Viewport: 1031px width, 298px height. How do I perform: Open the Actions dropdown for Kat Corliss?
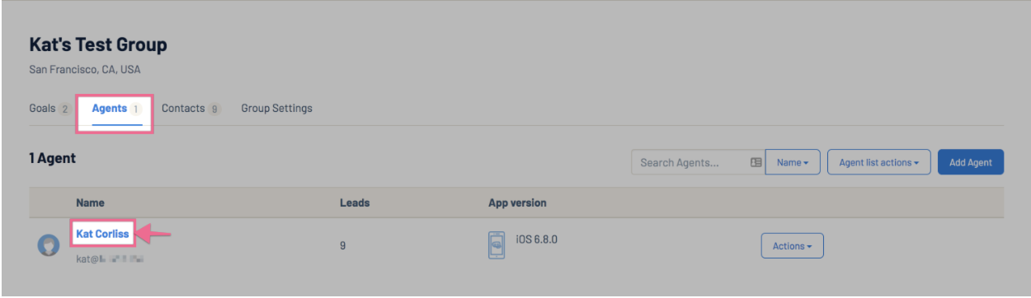click(792, 246)
